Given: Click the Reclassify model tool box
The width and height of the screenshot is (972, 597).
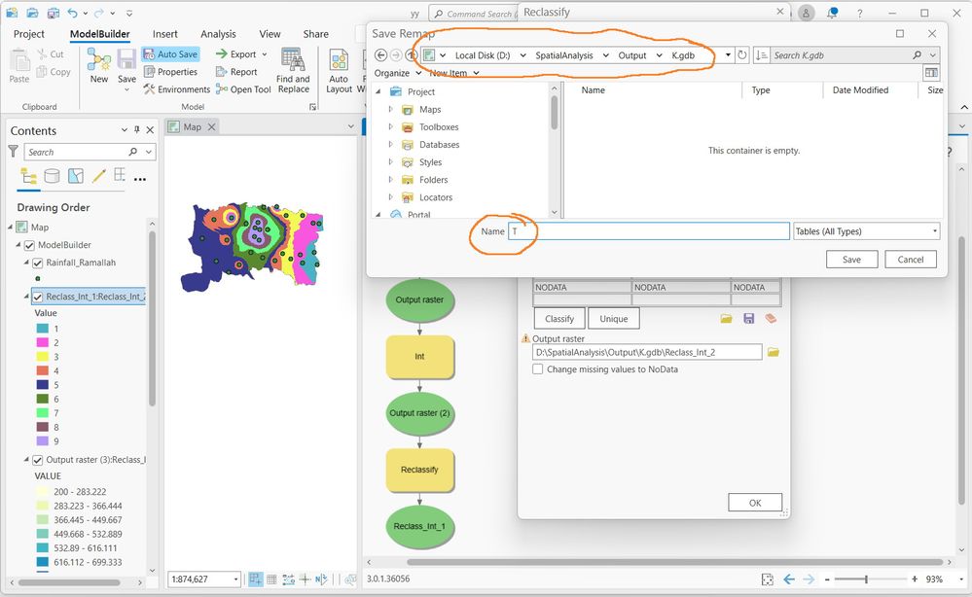Looking at the screenshot, I should coord(419,470).
